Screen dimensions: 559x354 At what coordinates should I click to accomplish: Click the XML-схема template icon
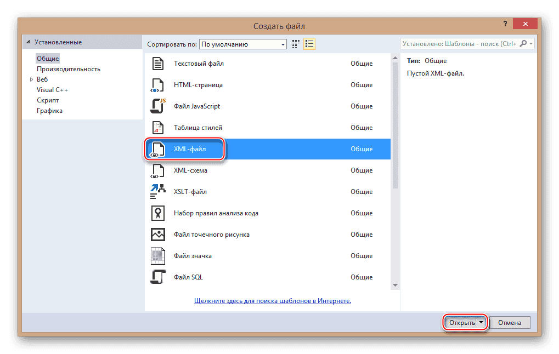point(157,170)
